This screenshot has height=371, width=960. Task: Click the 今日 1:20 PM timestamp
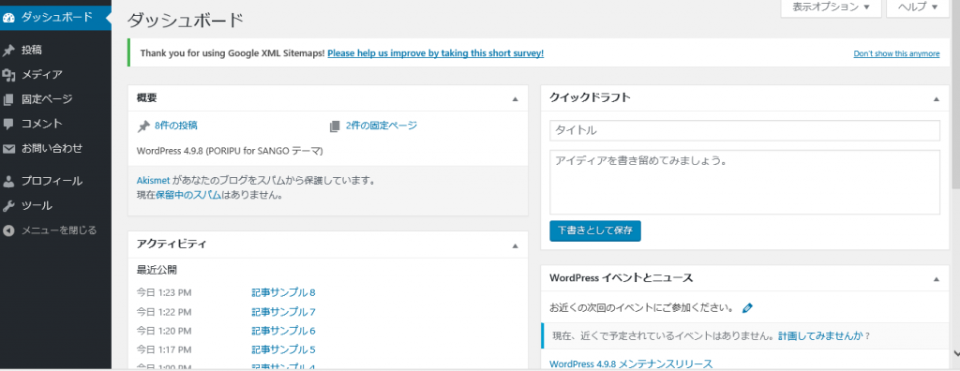click(164, 332)
